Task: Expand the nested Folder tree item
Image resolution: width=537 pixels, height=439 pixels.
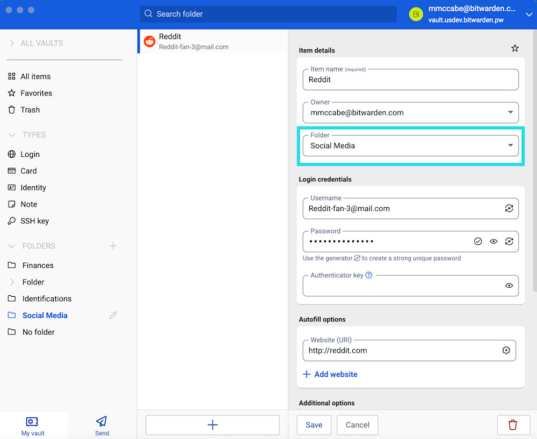Action: click(x=12, y=282)
